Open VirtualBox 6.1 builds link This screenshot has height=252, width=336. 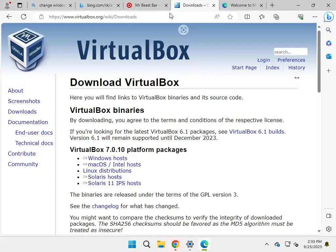tap(257, 132)
